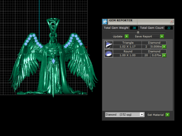
Task: Click the Save Report button
Action: pos(147,36)
